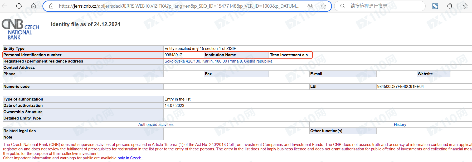Go to the browser home page icon
This screenshot has width=472, height=162.
pos(33,6)
